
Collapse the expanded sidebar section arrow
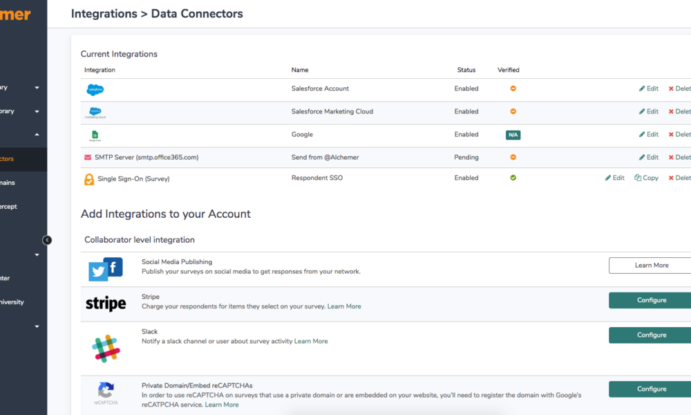coord(37,134)
